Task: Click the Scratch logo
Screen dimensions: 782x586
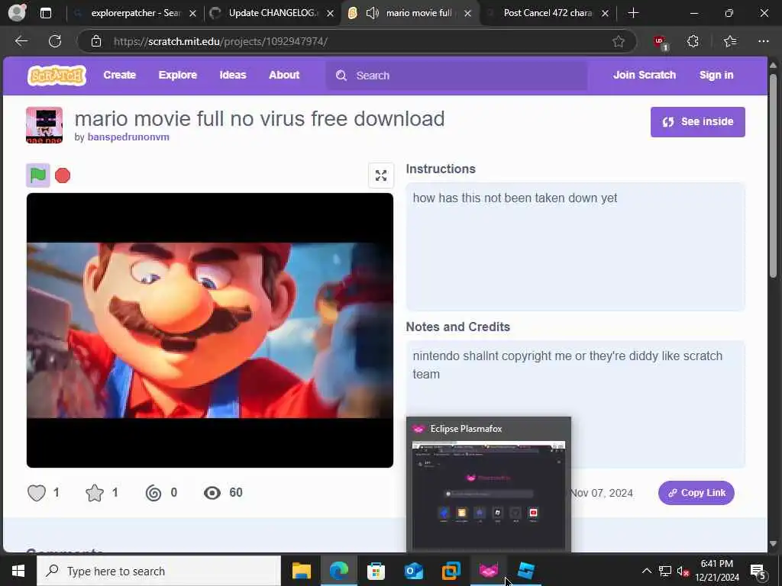Action: click(x=57, y=76)
